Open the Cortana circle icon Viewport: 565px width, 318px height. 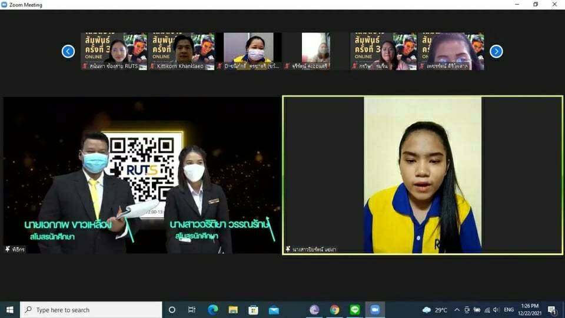(172, 310)
